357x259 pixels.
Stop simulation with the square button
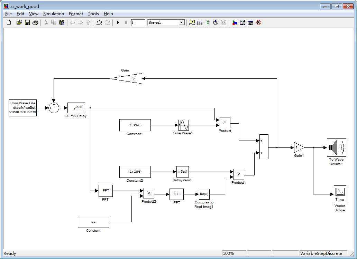coord(126,22)
